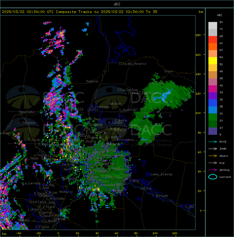The height and width of the screenshot is (237, 234).
Task: Click the eburn legend label
Action: click(224, 156)
